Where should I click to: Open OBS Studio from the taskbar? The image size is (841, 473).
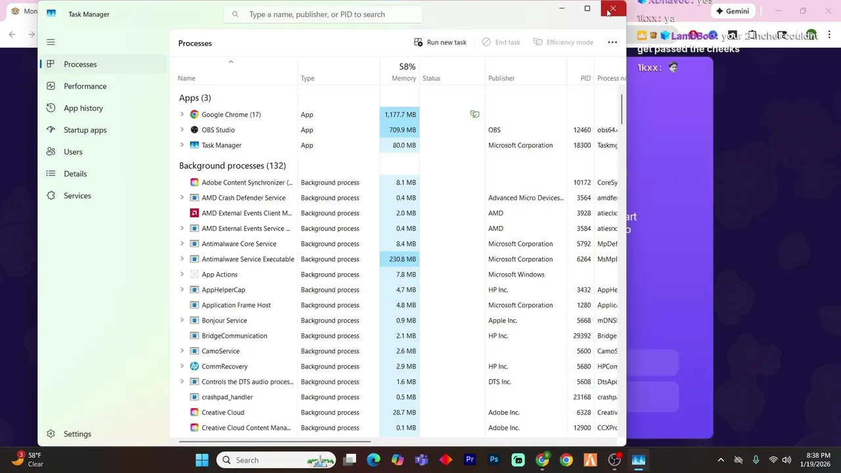click(614, 460)
